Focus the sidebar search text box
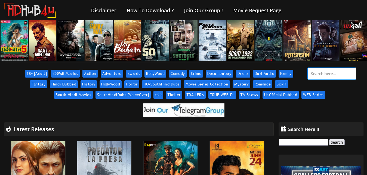This screenshot has width=367, height=175. click(303, 142)
